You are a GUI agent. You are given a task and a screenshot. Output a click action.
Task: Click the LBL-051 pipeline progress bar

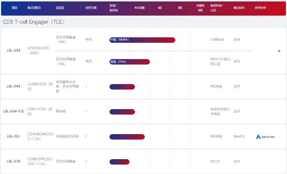(127, 137)
